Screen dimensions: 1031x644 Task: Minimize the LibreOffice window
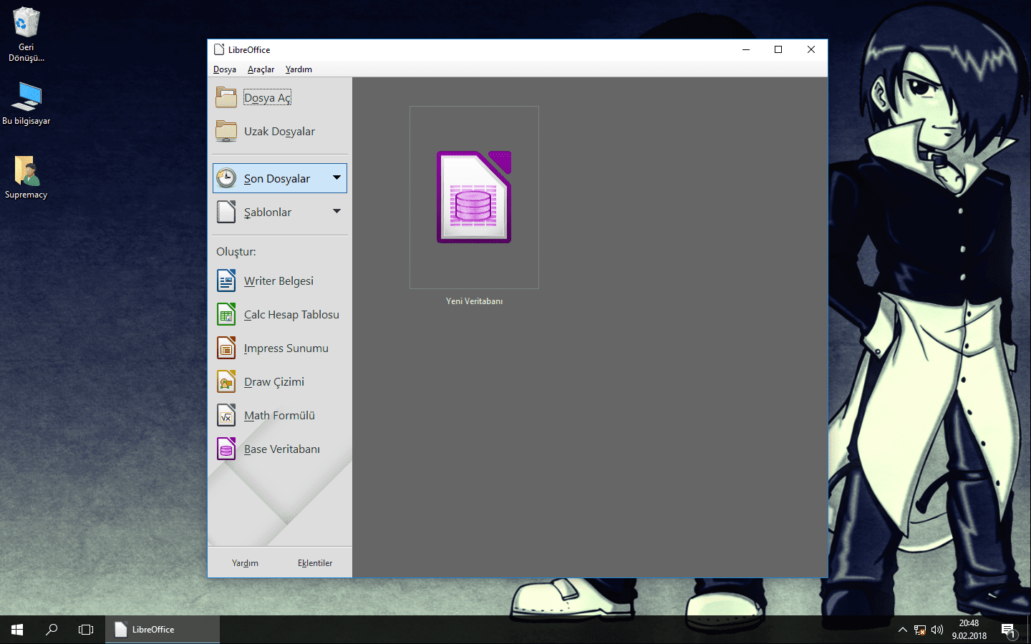[746, 49]
